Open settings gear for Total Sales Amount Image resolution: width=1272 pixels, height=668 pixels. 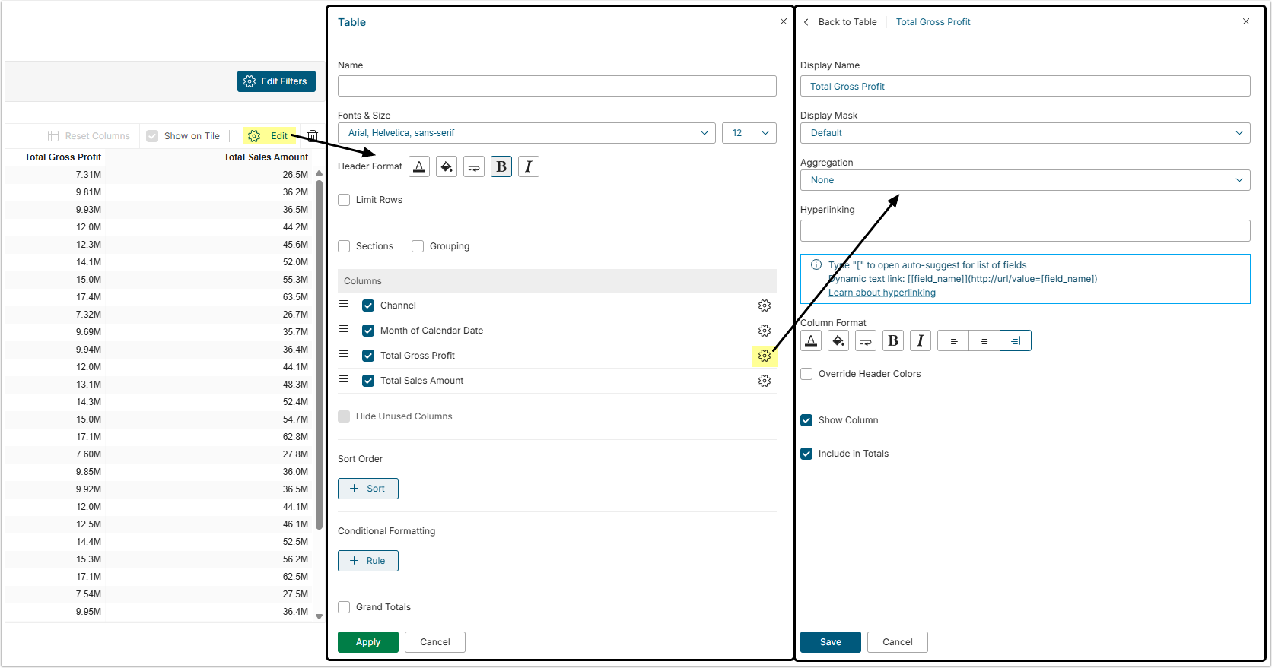pyautogui.click(x=765, y=381)
